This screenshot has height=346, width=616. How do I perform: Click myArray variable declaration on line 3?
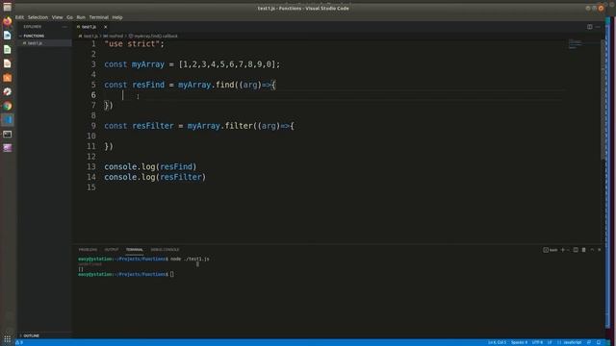click(148, 64)
